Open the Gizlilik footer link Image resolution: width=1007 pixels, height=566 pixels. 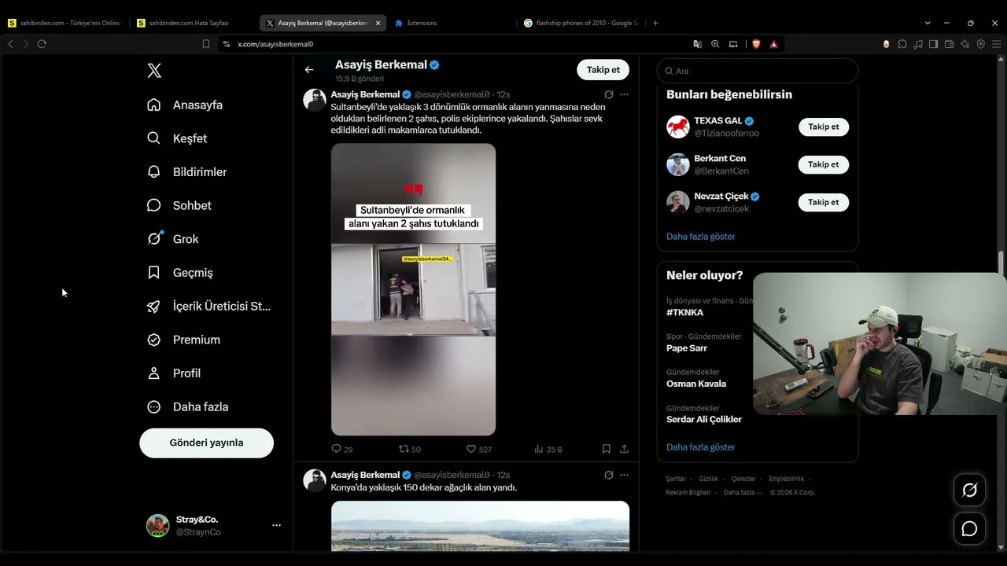click(709, 479)
